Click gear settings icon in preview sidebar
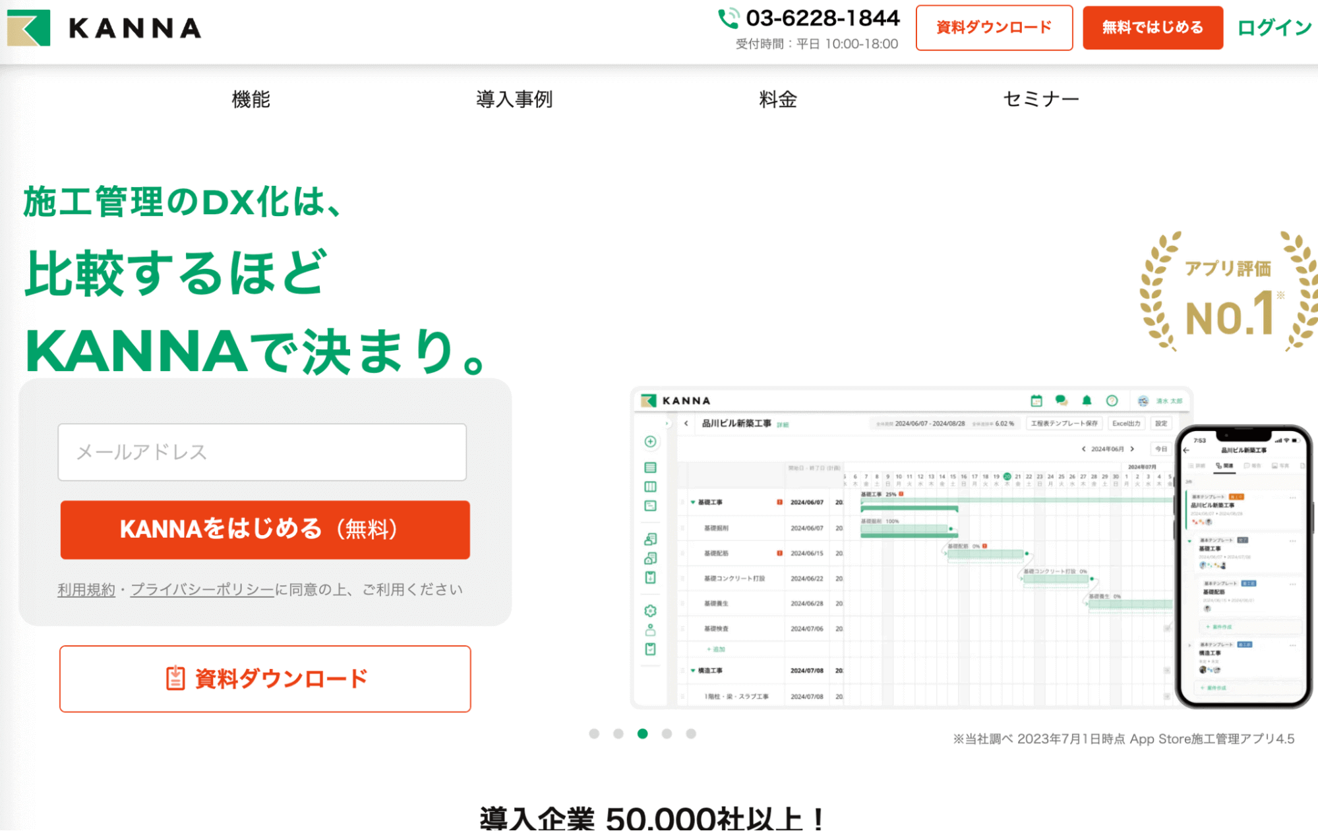This screenshot has height=831, width=1318. (x=650, y=610)
